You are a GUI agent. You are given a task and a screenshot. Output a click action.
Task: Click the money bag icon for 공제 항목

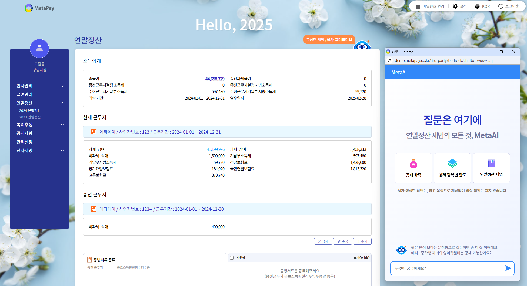click(x=413, y=163)
